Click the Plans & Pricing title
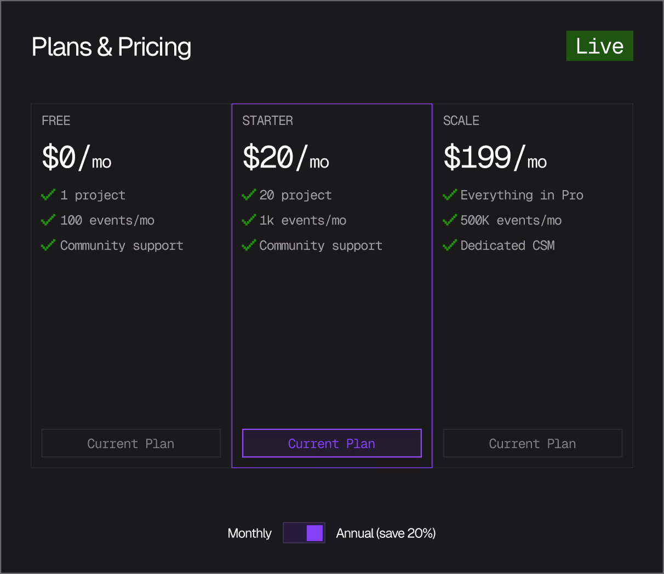Viewport: 664px width, 574px height. tap(111, 47)
